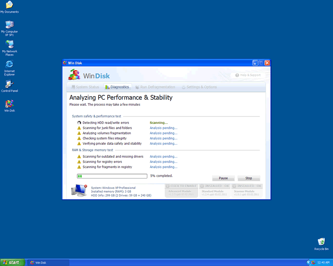The height and width of the screenshot is (266, 333).
Task: Open My Network Places icon
Action: click(9, 45)
